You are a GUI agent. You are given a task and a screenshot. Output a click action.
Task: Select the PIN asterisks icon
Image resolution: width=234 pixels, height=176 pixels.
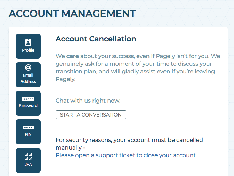[x=28, y=128]
